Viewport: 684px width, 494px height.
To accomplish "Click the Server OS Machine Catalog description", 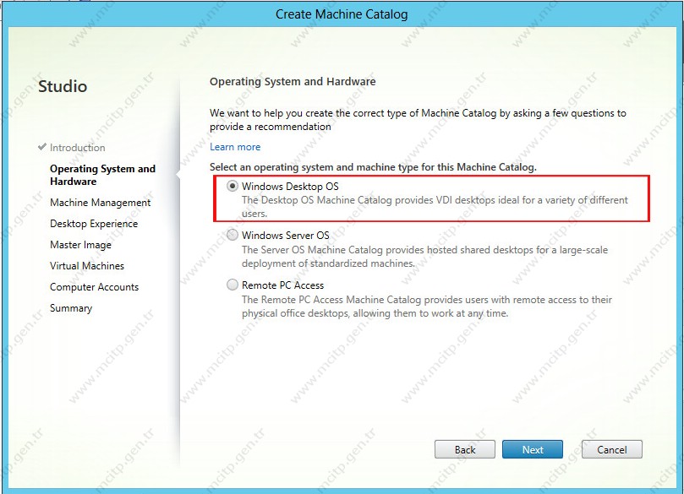I will [424, 257].
